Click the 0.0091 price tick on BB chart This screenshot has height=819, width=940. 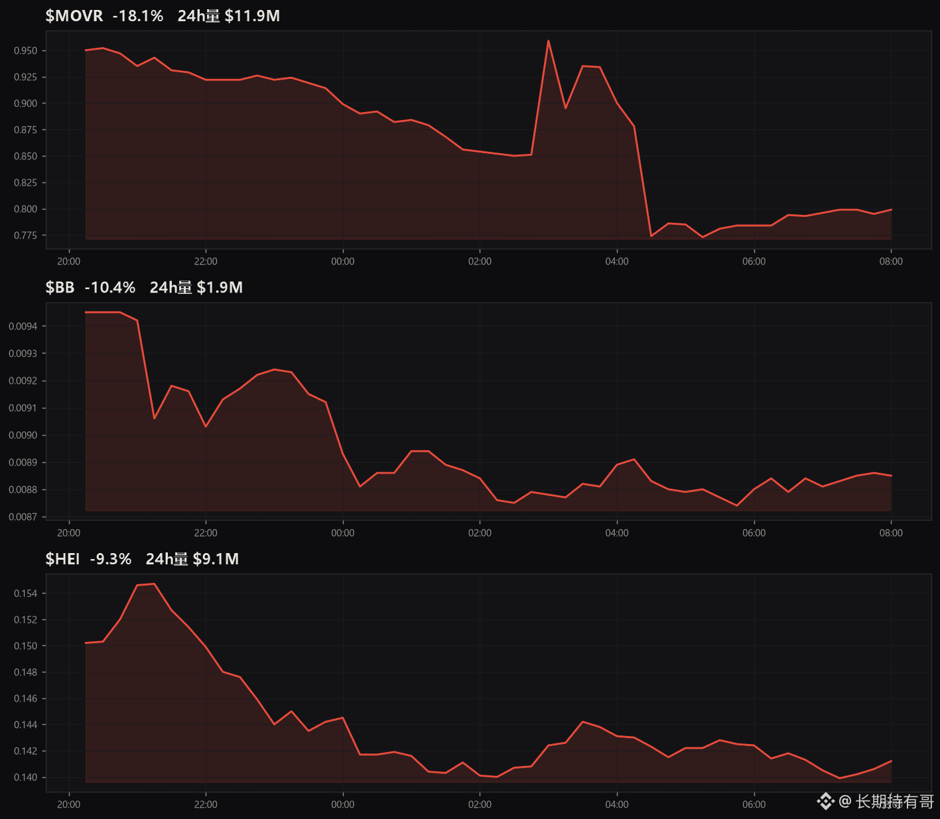pos(23,408)
